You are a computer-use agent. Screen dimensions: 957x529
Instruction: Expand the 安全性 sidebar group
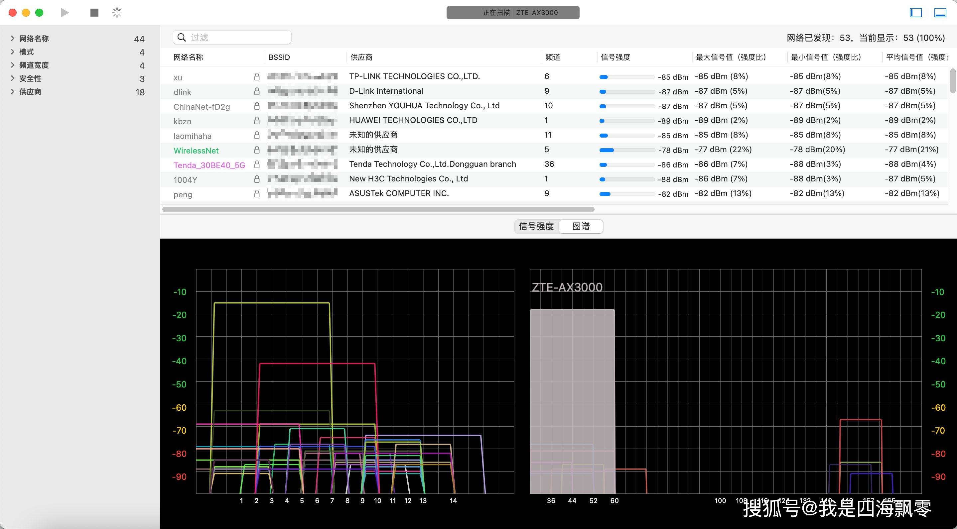13,78
